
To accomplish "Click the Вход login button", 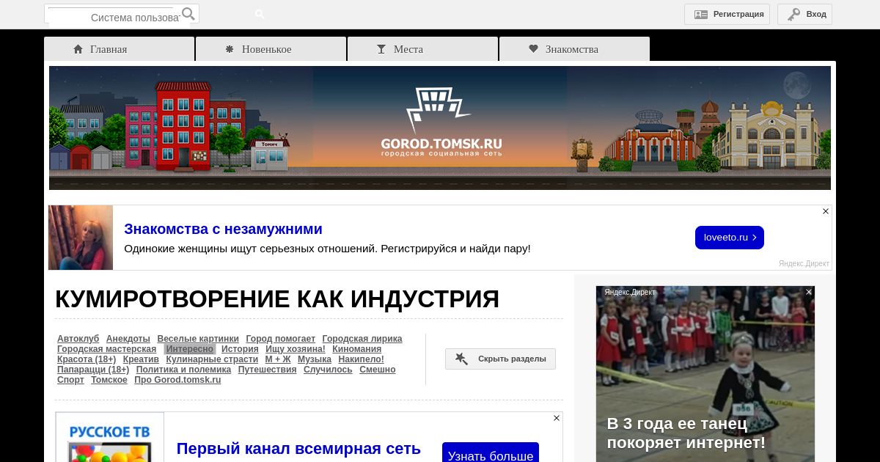I will point(804,14).
